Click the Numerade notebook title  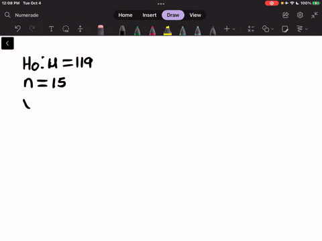tap(27, 15)
